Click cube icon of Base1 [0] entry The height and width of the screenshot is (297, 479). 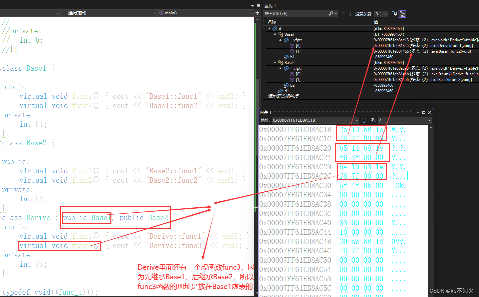coord(292,46)
